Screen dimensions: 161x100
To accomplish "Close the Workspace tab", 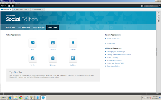I will pos(43,9).
